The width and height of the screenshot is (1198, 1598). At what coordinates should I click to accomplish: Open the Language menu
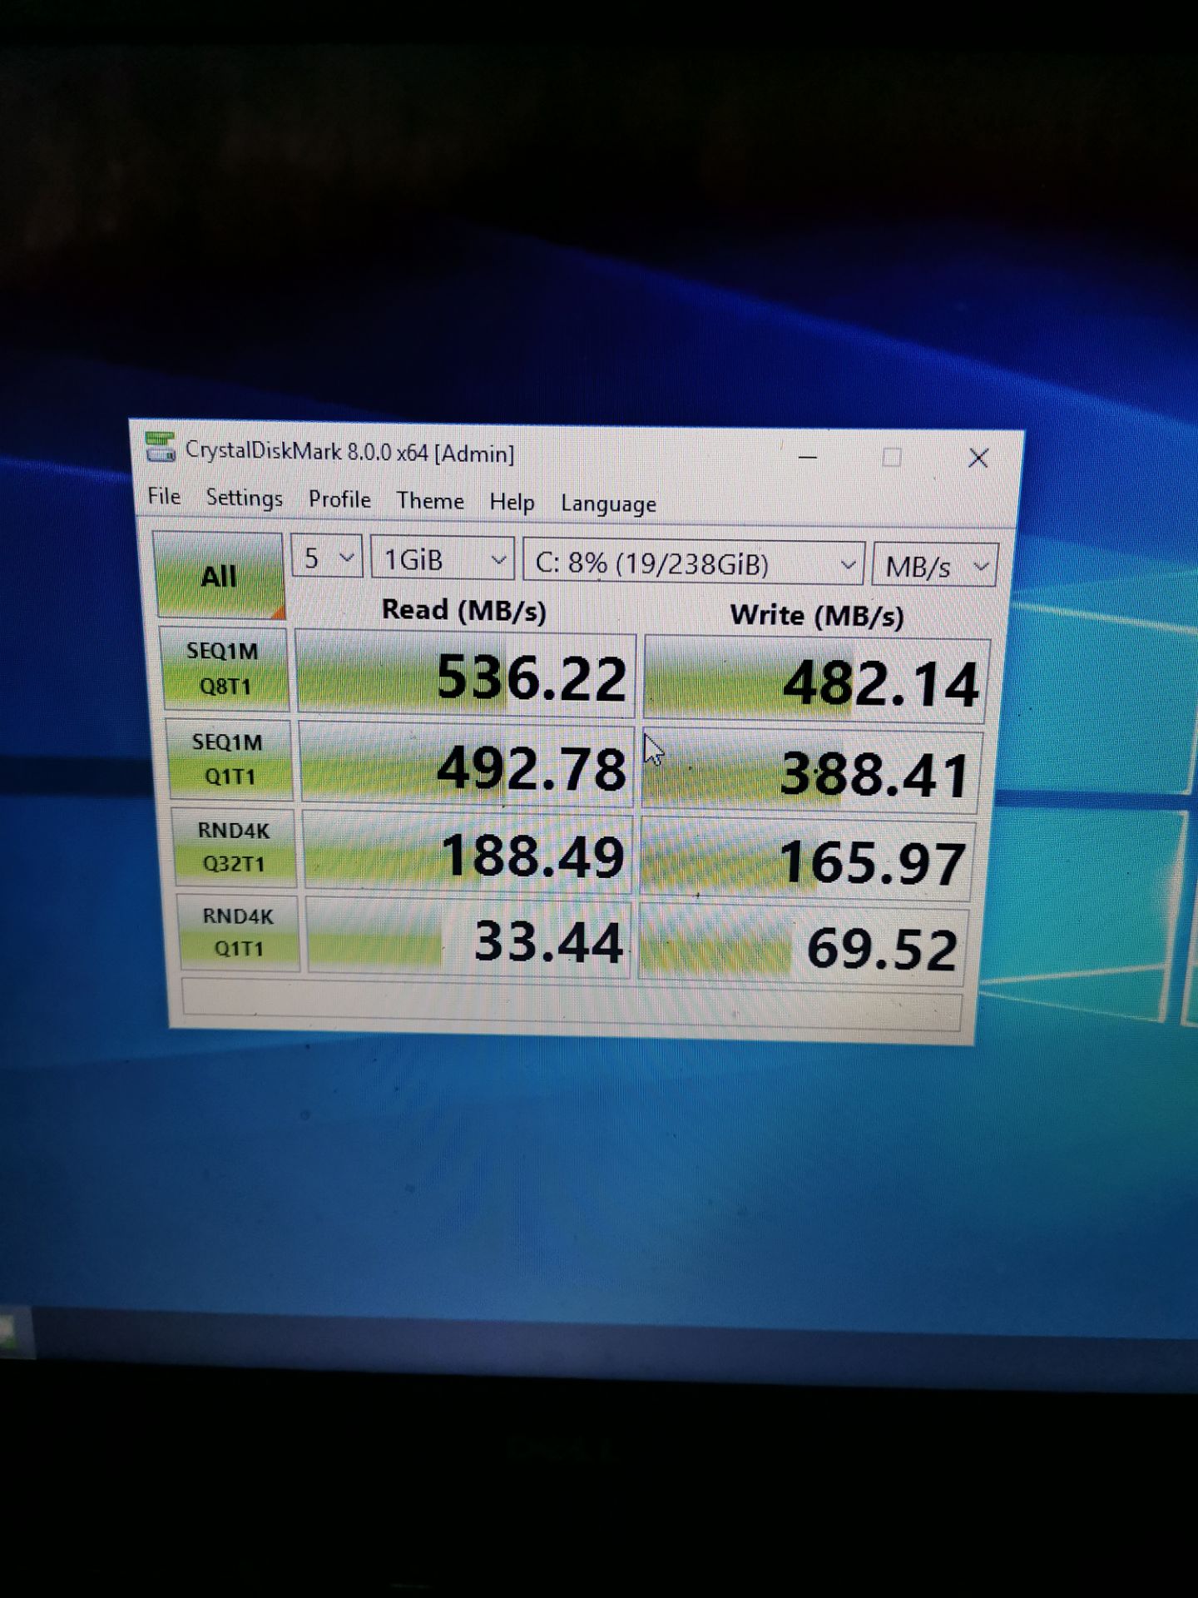tap(608, 504)
